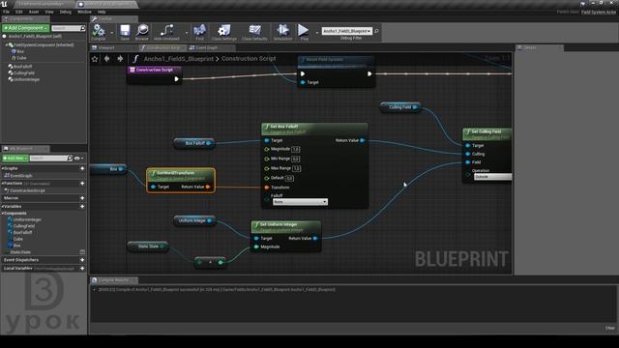This screenshot has height=348, width=619.
Task: Click the favorite star icon in graph header
Action: tap(95, 59)
